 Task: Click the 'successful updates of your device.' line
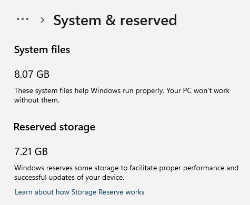(69, 178)
